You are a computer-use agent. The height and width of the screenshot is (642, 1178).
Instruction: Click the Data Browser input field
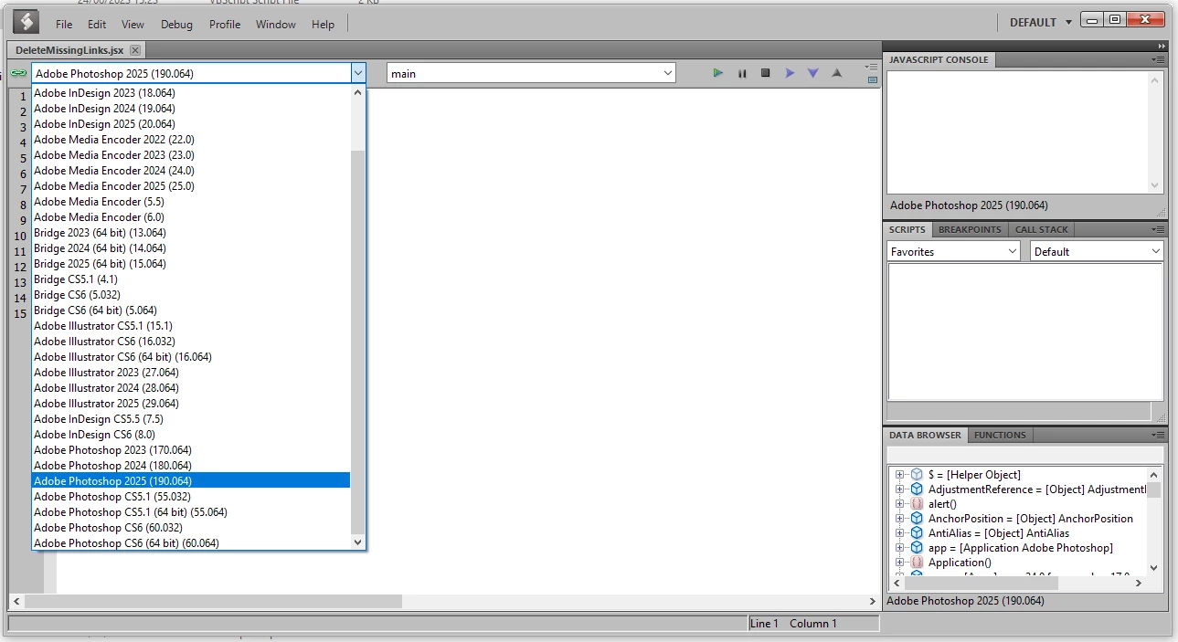tap(1025, 454)
